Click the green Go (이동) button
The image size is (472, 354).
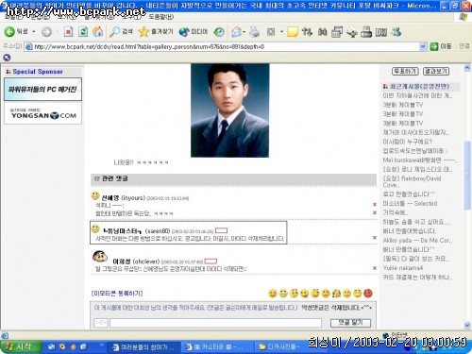[441, 46]
